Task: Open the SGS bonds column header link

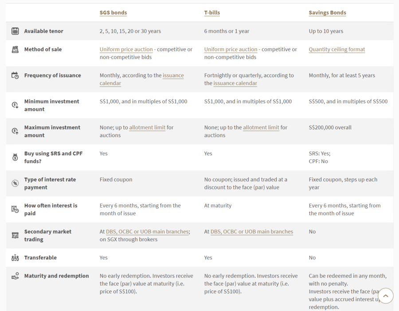Action: click(x=113, y=13)
